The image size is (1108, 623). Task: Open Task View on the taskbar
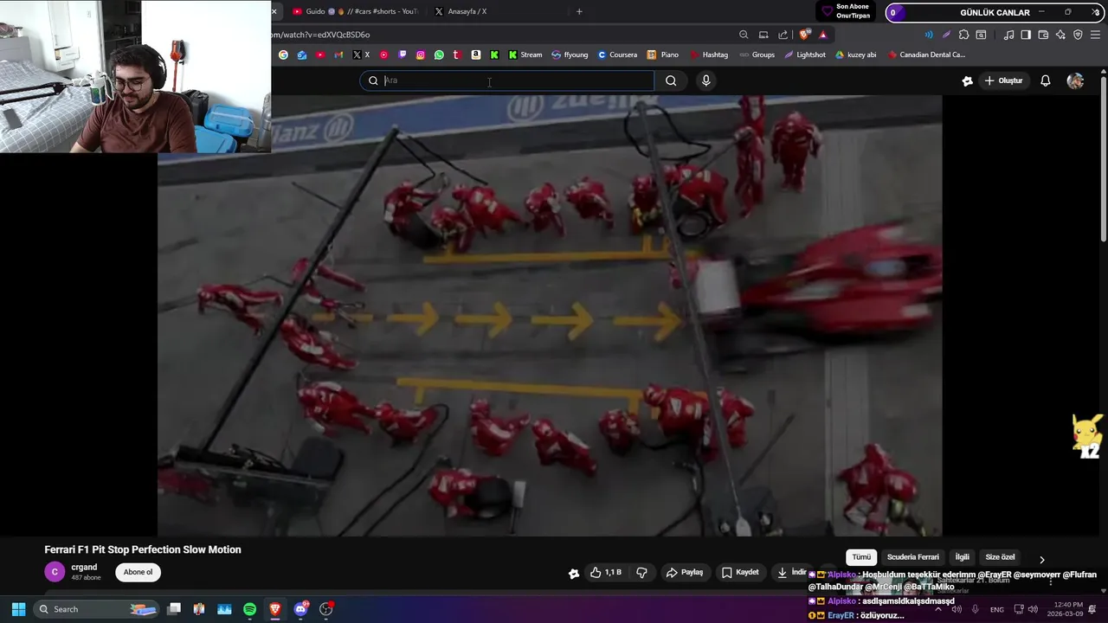174,609
